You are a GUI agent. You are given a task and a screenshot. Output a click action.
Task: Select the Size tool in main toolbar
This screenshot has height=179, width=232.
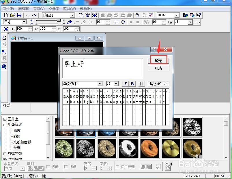[94, 15]
